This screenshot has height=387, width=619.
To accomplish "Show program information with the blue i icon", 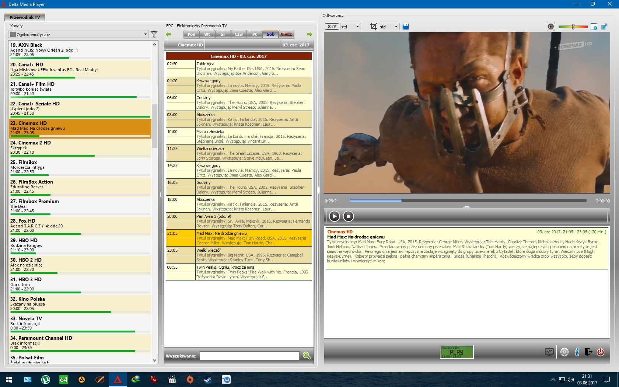I will [577, 352].
